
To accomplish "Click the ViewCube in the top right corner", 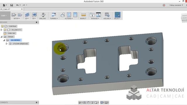I will 184,18.
